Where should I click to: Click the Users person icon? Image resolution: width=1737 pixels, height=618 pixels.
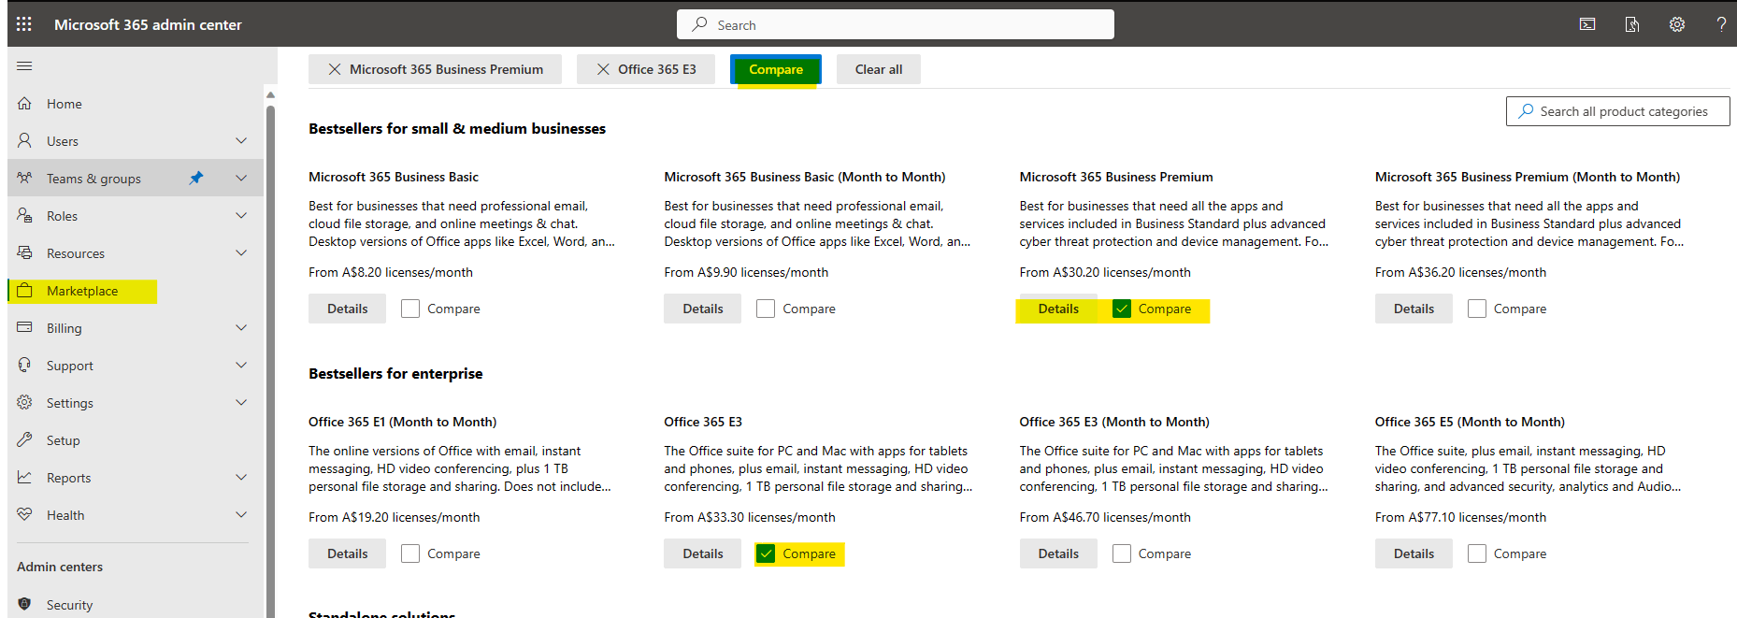pyautogui.click(x=24, y=140)
